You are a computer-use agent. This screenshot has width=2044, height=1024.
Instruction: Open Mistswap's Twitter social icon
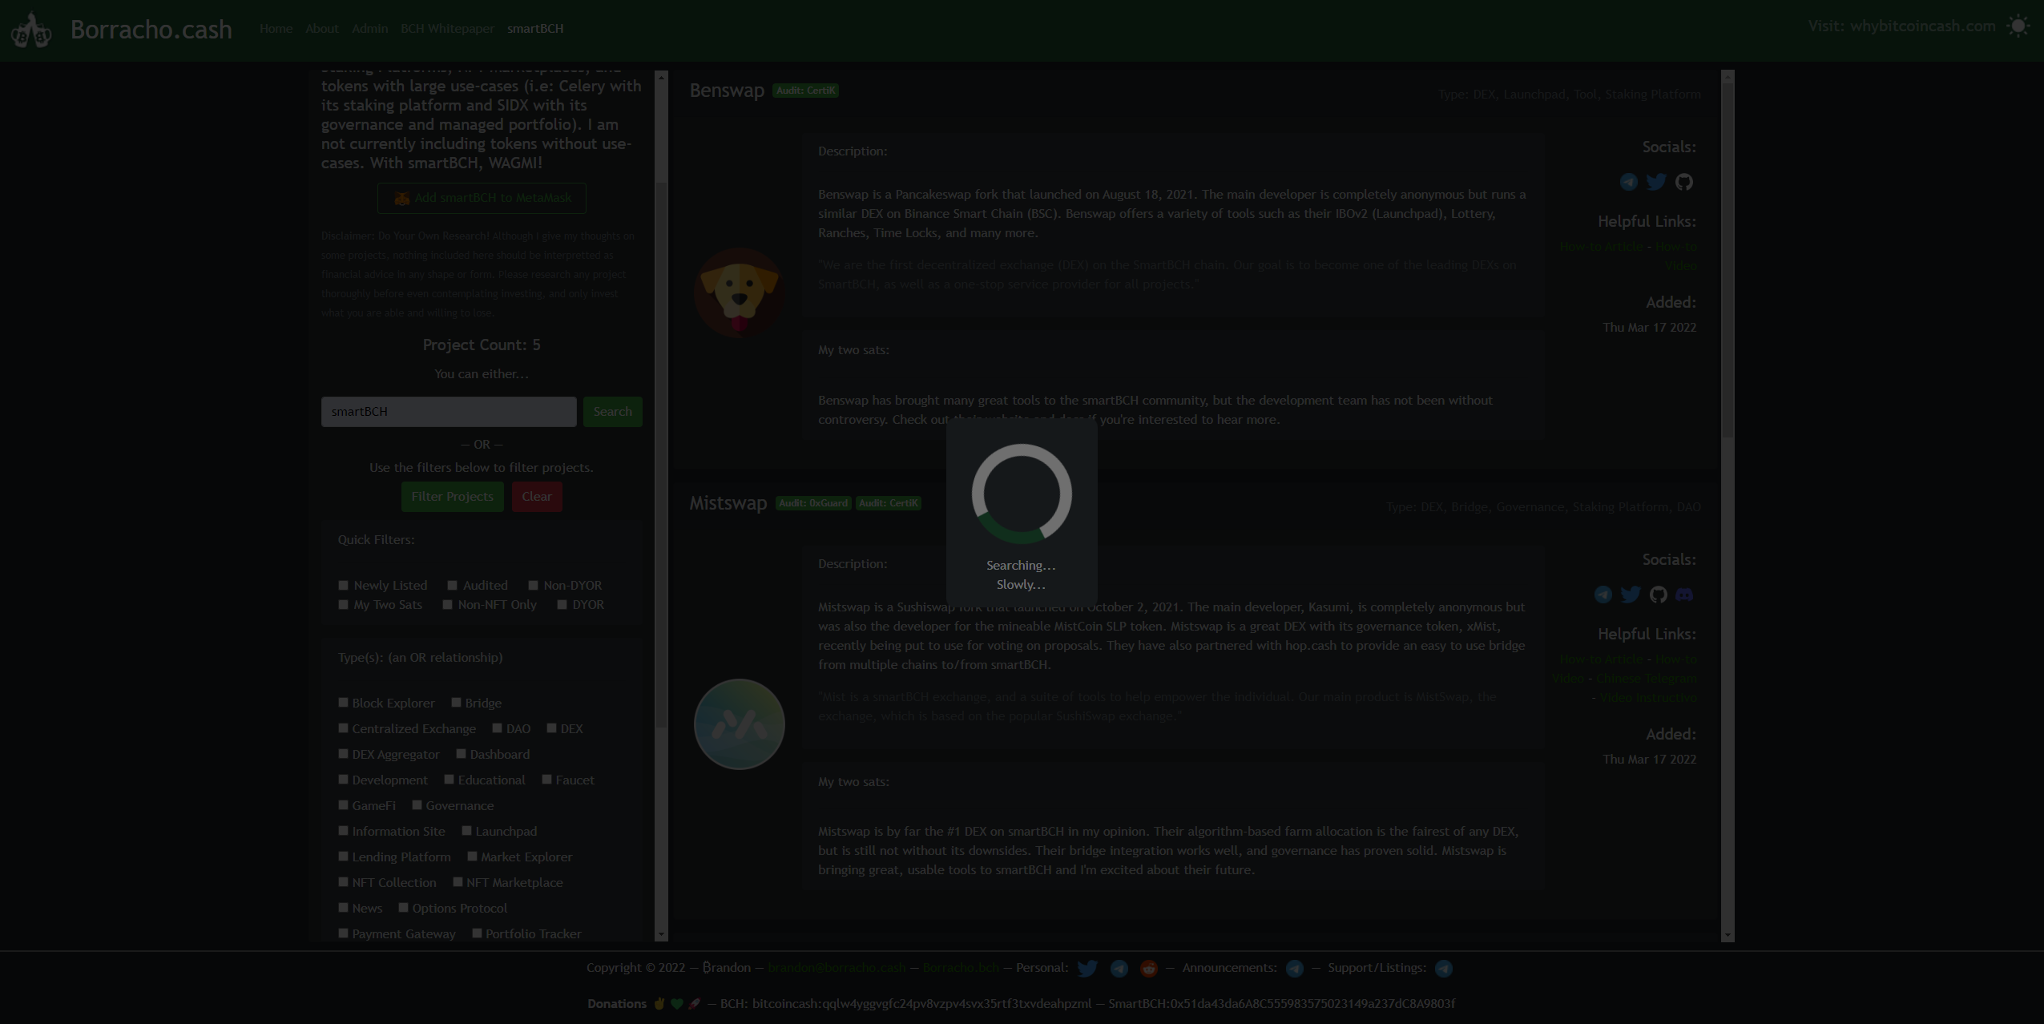pos(1631,595)
